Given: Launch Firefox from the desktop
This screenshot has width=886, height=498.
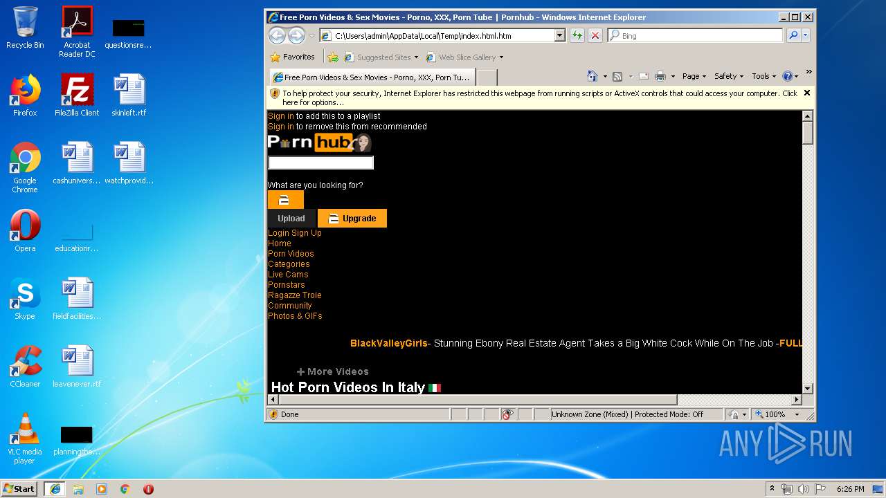Looking at the screenshot, I should tap(25, 95).
